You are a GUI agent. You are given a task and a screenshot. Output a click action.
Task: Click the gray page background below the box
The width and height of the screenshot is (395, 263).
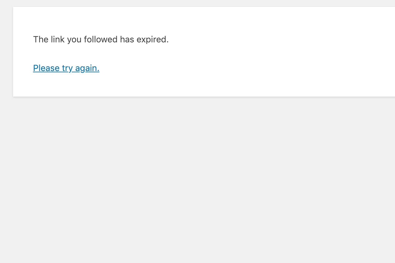click(x=197, y=181)
